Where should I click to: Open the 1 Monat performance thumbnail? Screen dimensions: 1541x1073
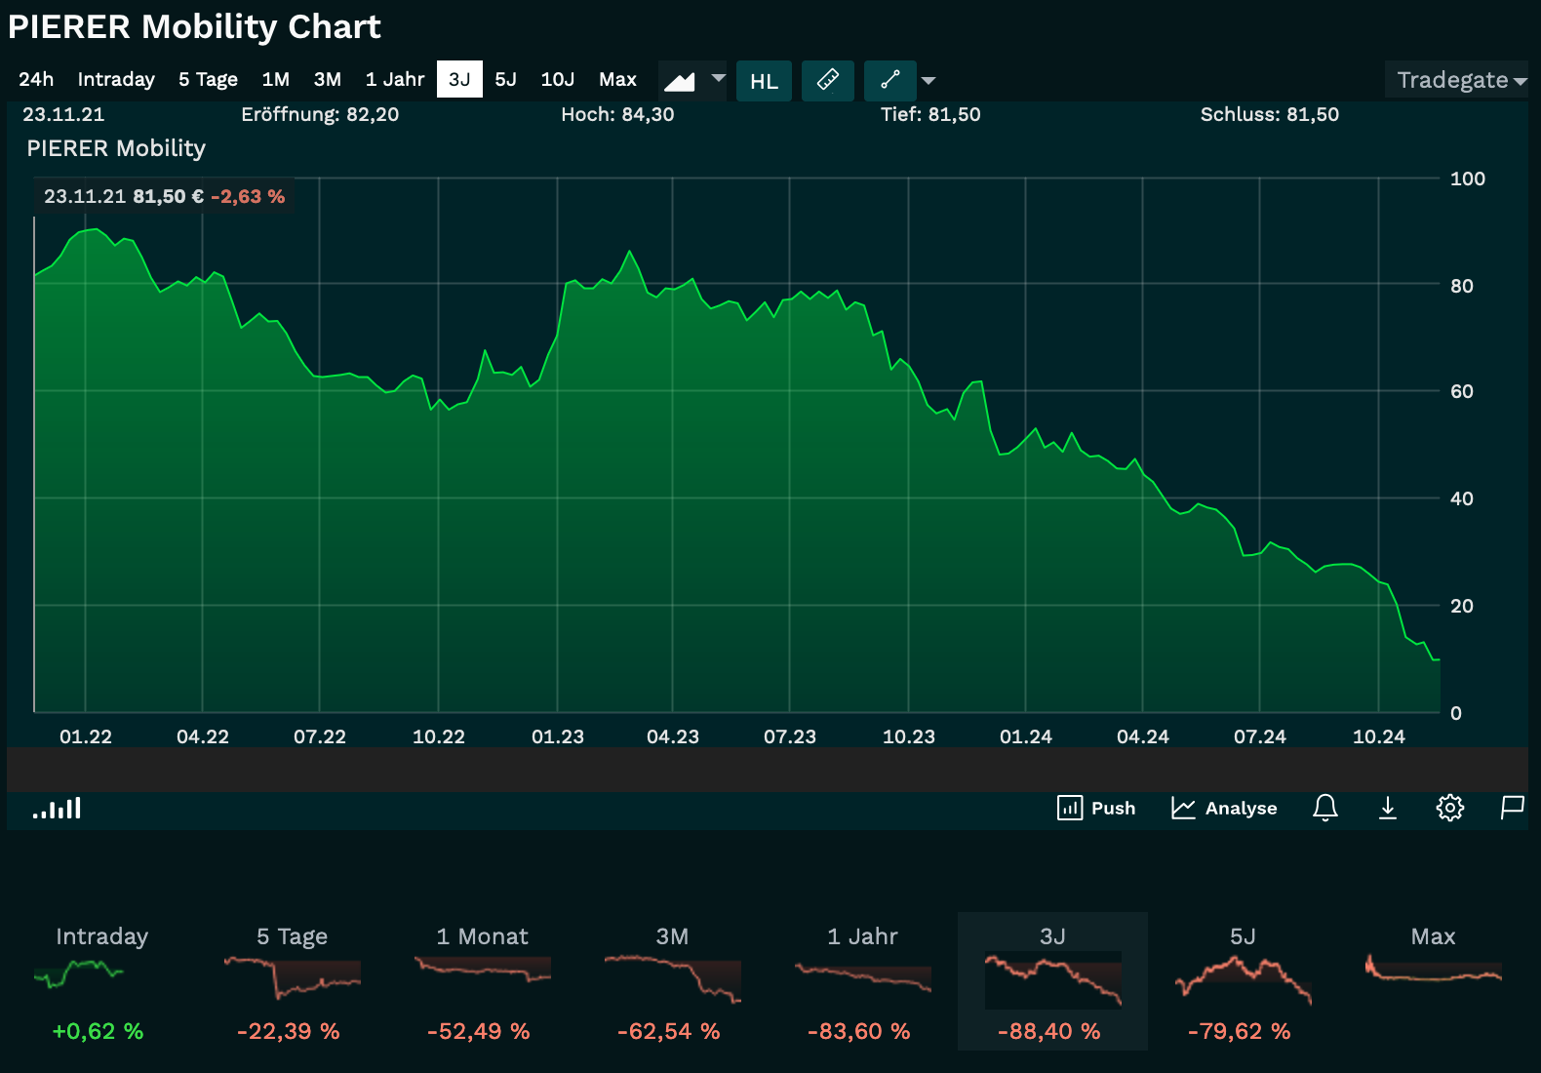[x=482, y=981]
